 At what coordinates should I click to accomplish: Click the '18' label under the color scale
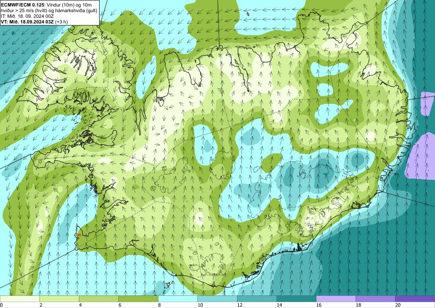(x=358, y=305)
